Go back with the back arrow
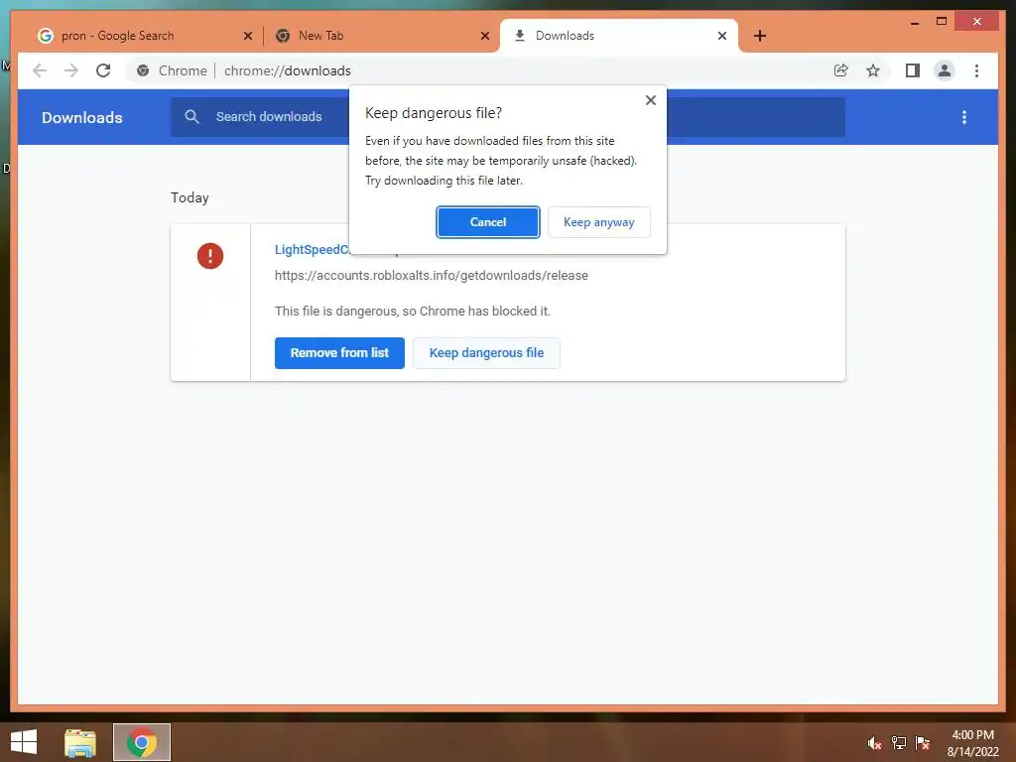The width and height of the screenshot is (1016, 762). click(40, 70)
